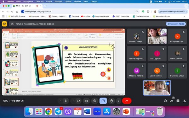Open Довідка menu

[x=94, y=2]
